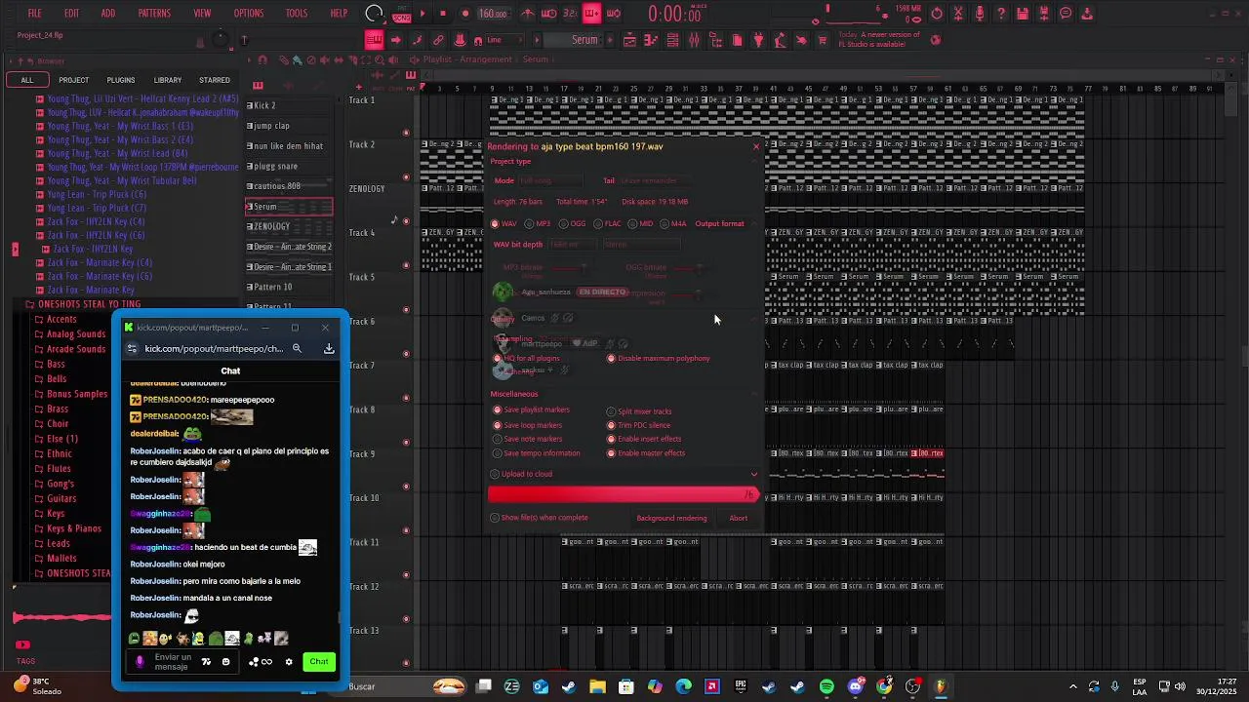Open the render as audio file icon
Screen dimensions: 1249x702
[1044, 14]
